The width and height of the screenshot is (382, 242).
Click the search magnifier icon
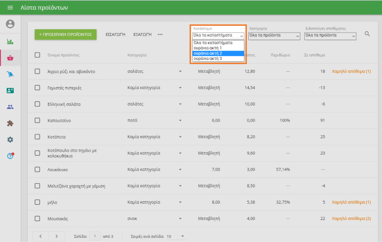367,34
